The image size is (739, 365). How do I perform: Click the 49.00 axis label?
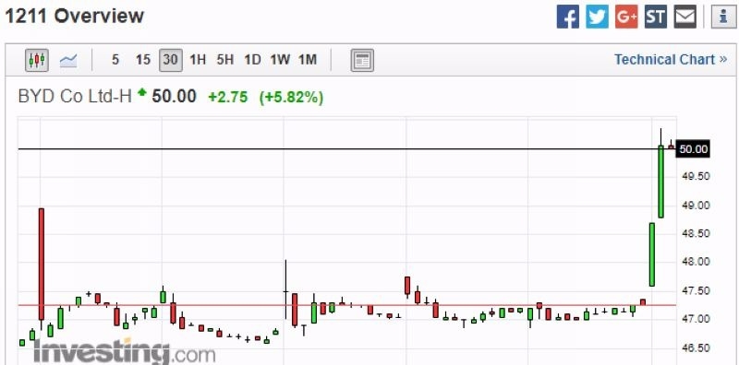[x=696, y=206]
